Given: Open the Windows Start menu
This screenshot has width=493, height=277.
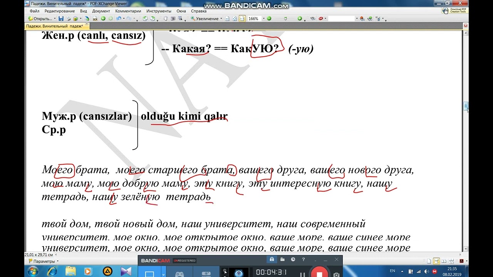Looking at the screenshot, I should tap(34, 272).
